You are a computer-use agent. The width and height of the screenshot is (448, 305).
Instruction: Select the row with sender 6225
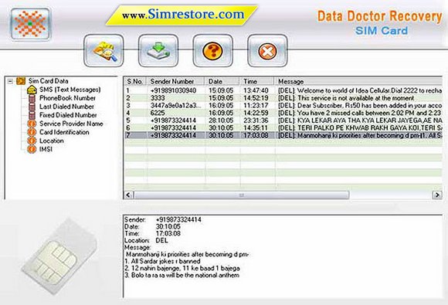tap(283, 113)
